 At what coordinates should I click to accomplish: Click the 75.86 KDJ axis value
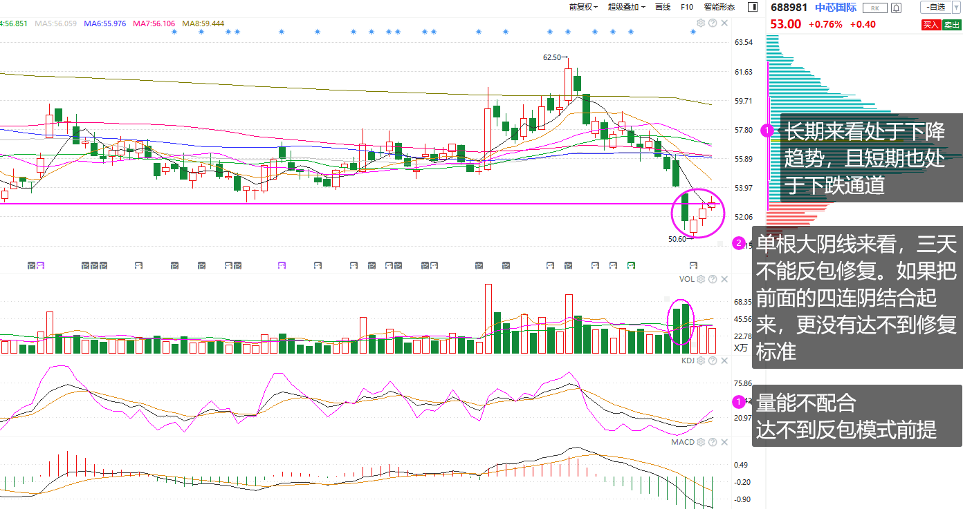tap(743, 383)
